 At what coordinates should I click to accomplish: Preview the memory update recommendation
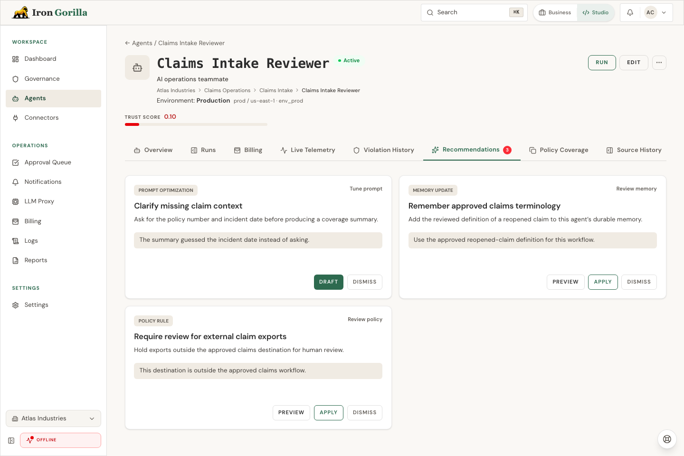(x=565, y=282)
